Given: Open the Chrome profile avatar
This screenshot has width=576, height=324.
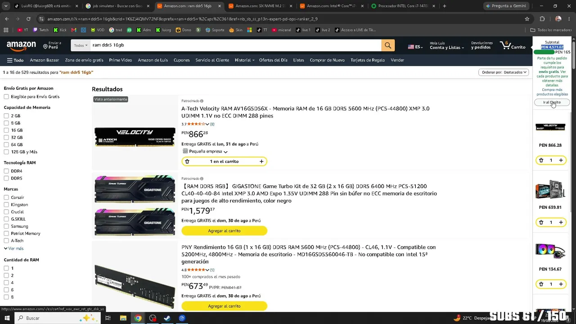Looking at the screenshot, I should point(558,19).
